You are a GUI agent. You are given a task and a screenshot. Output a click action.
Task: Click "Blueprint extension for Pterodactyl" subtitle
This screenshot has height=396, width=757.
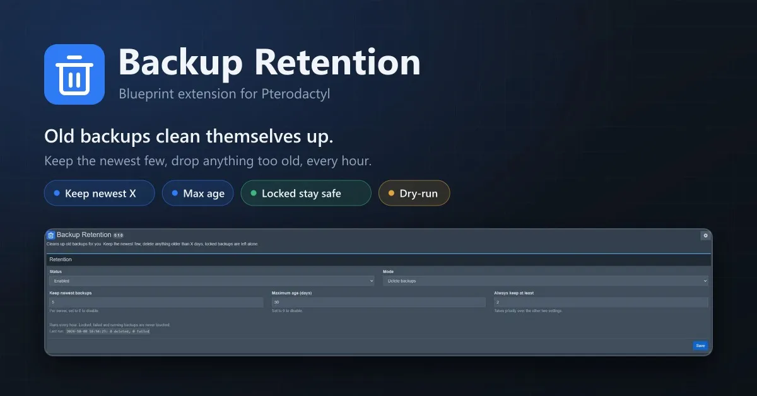click(x=225, y=94)
